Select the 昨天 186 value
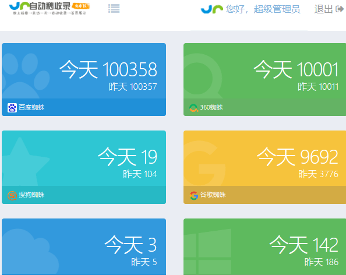The image size is (346, 275). point(322,262)
